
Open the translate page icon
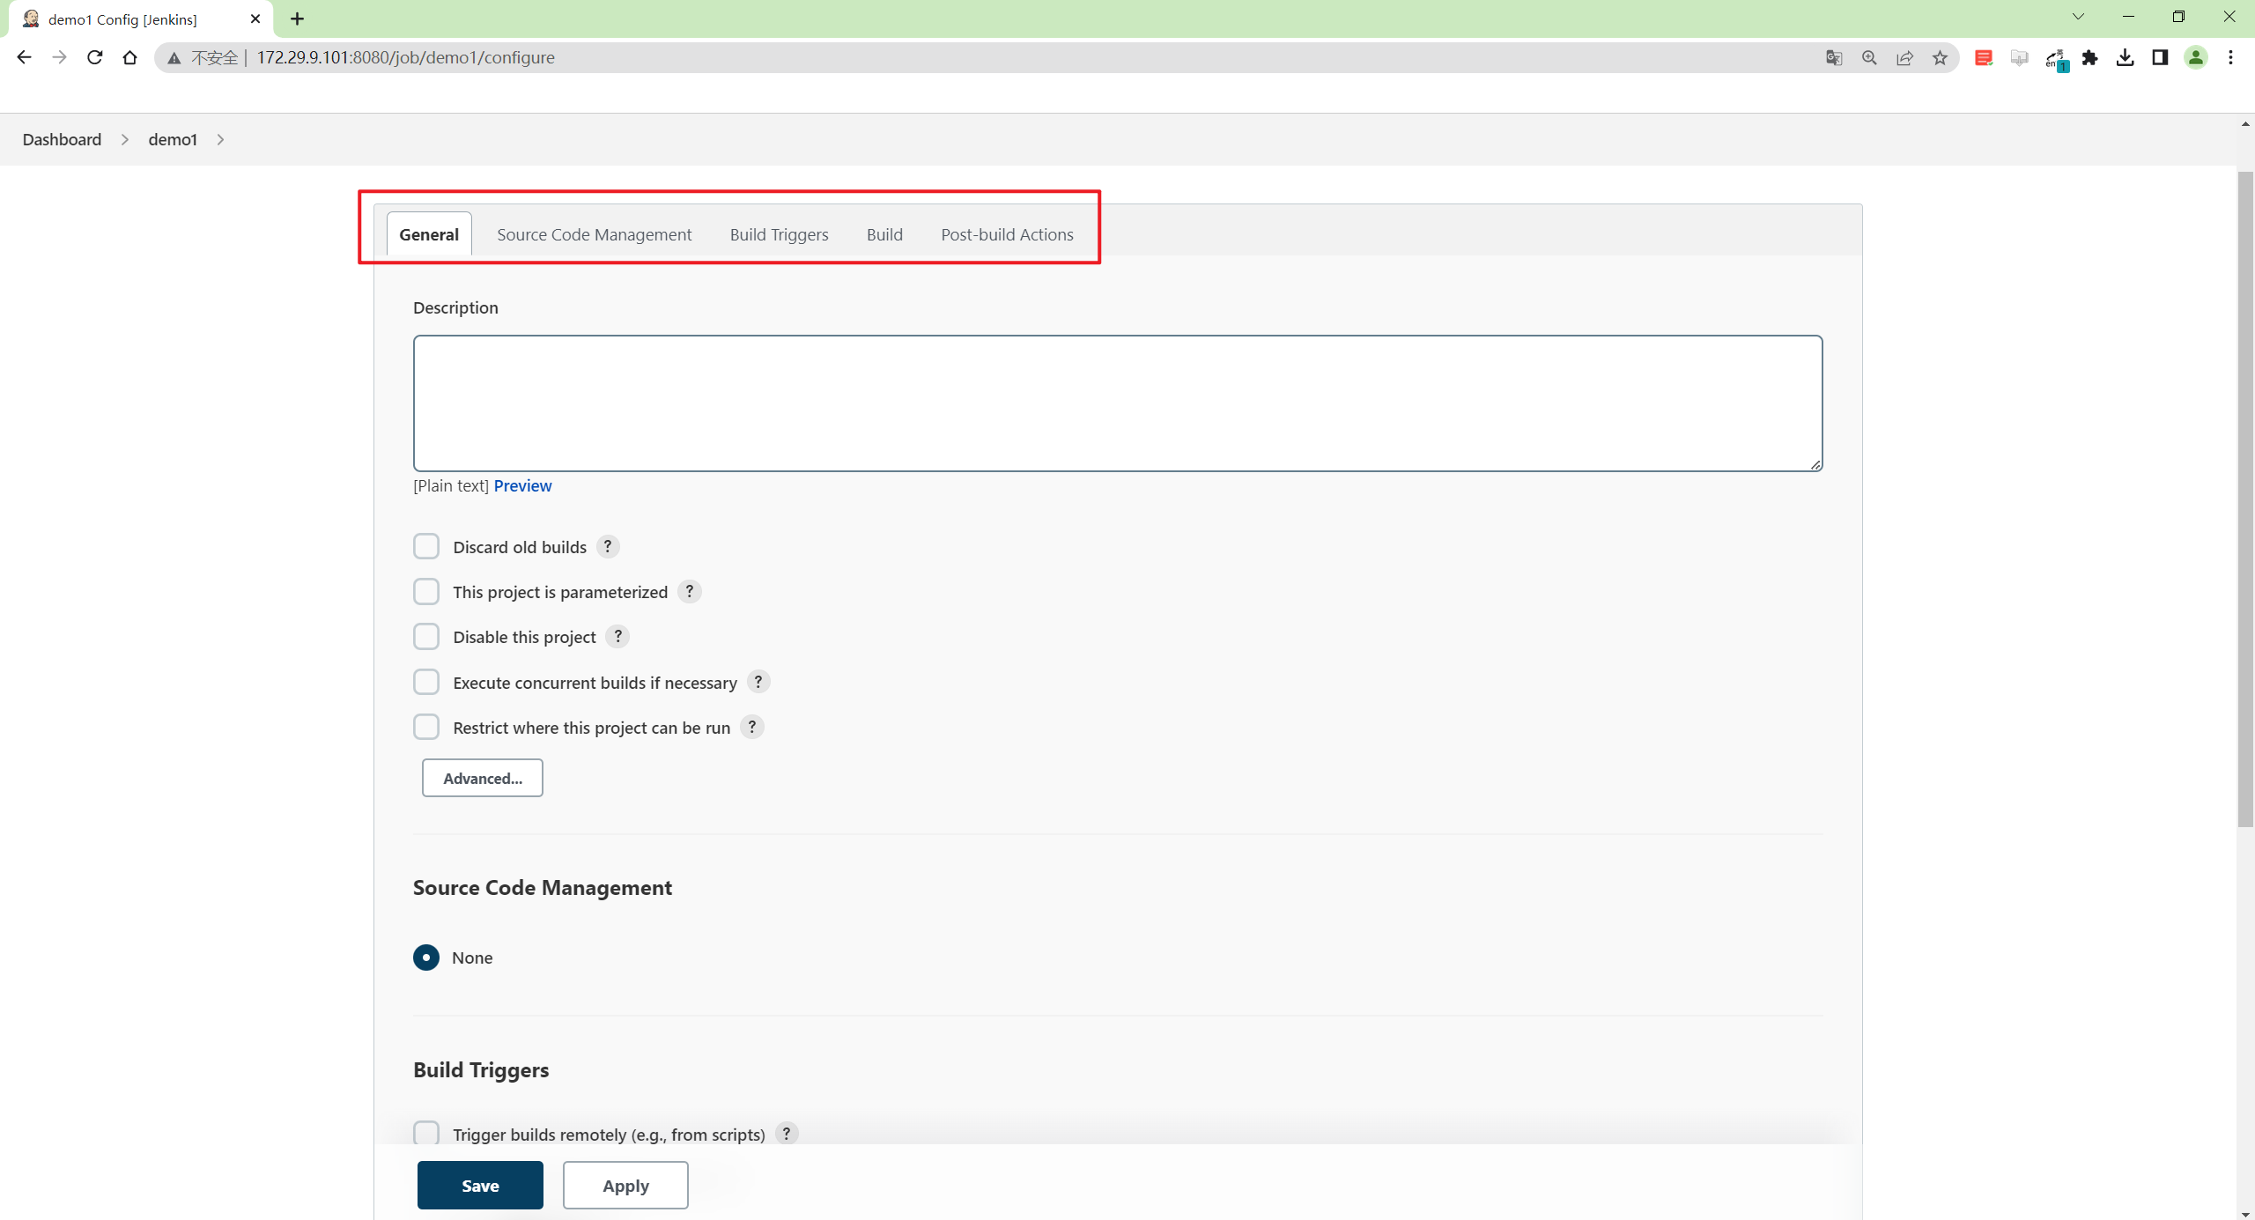click(x=1834, y=57)
